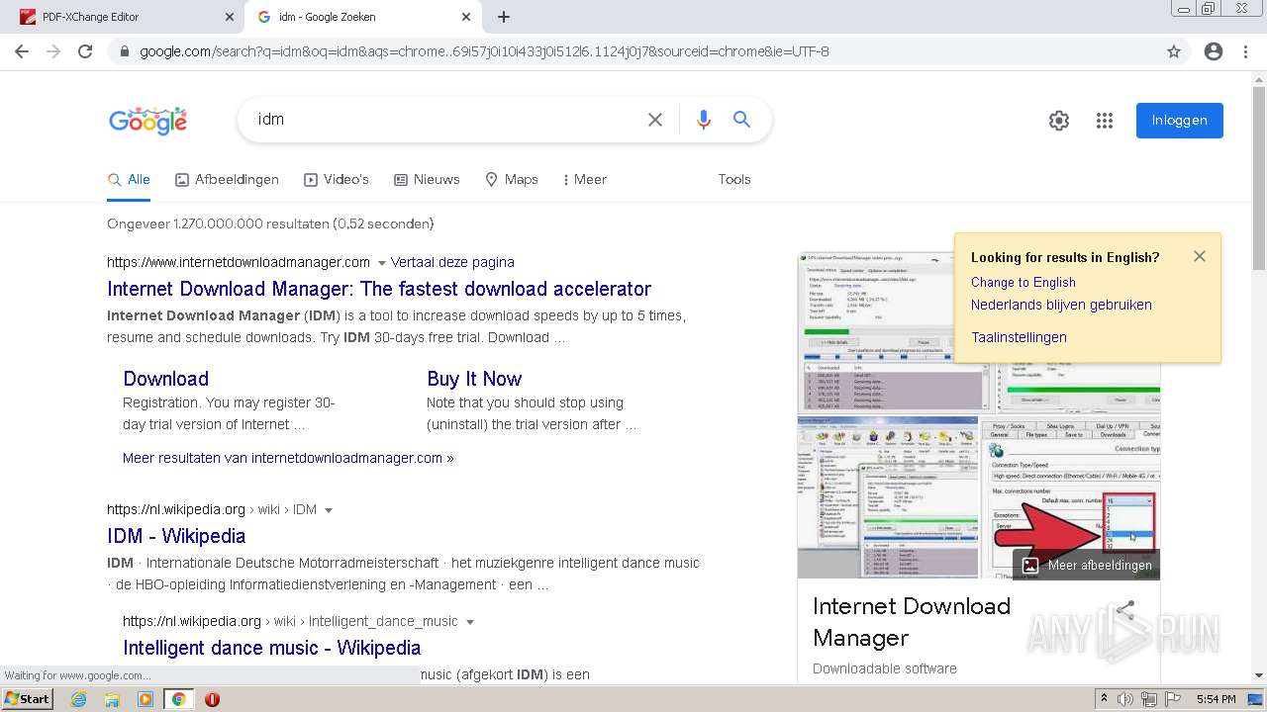Open the IDM - Wikipedia result
The height and width of the screenshot is (712, 1267).
(176, 536)
